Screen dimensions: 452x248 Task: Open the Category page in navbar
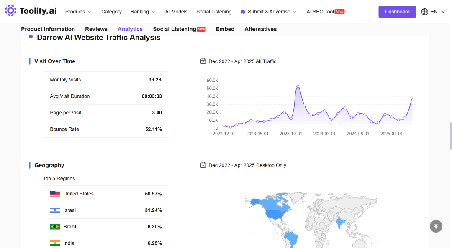coord(111,12)
